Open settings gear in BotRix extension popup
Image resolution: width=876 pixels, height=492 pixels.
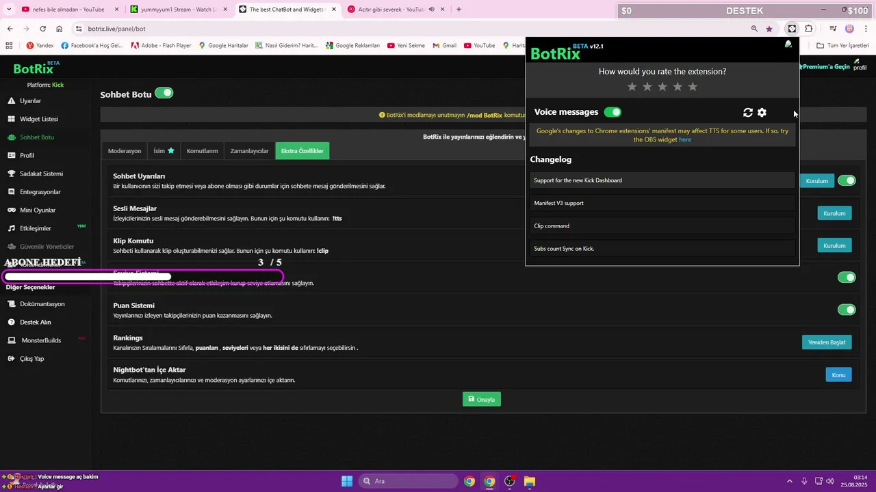(x=762, y=113)
